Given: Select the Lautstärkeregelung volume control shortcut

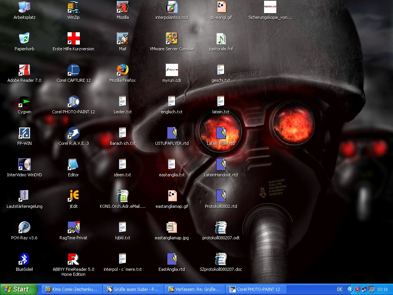Looking at the screenshot, I should 25,196.
